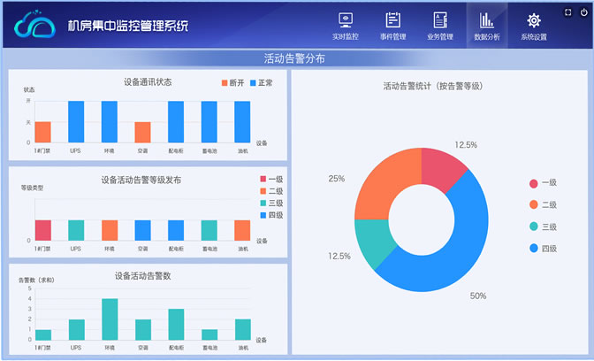Toggle 四级 legend beside the donut chart
The image size is (594, 361).
click(x=543, y=249)
